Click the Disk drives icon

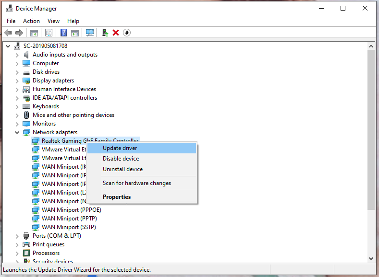(26, 72)
